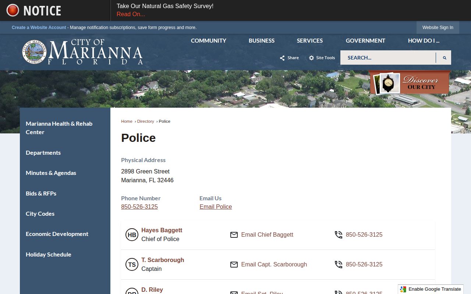
Task: Click the main police phone number link
Action: [139, 207]
